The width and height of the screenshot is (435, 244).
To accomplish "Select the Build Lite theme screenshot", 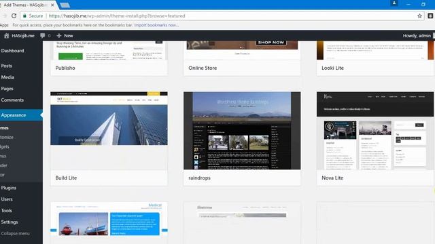I will point(109,131).
